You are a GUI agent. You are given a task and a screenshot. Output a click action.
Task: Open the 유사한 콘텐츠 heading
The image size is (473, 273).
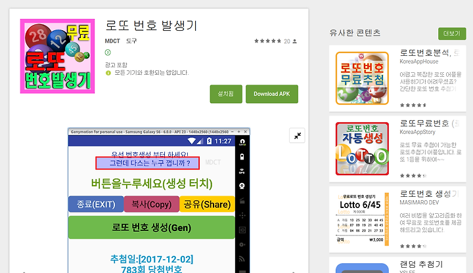(355, 33)
